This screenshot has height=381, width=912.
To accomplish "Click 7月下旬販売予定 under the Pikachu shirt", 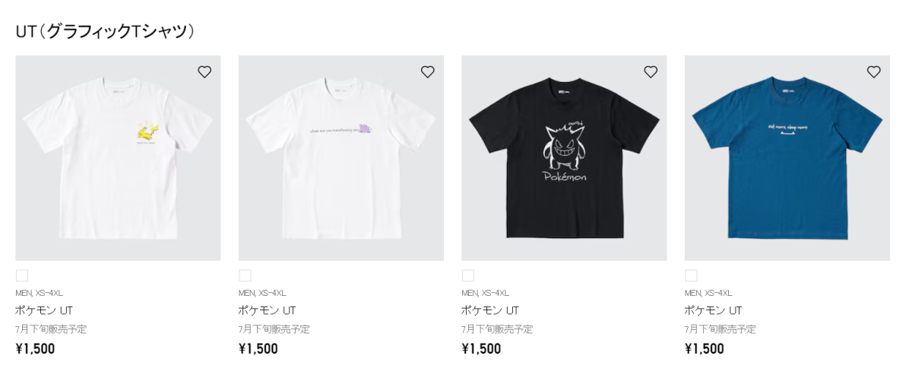I will [x=51, y=329].
